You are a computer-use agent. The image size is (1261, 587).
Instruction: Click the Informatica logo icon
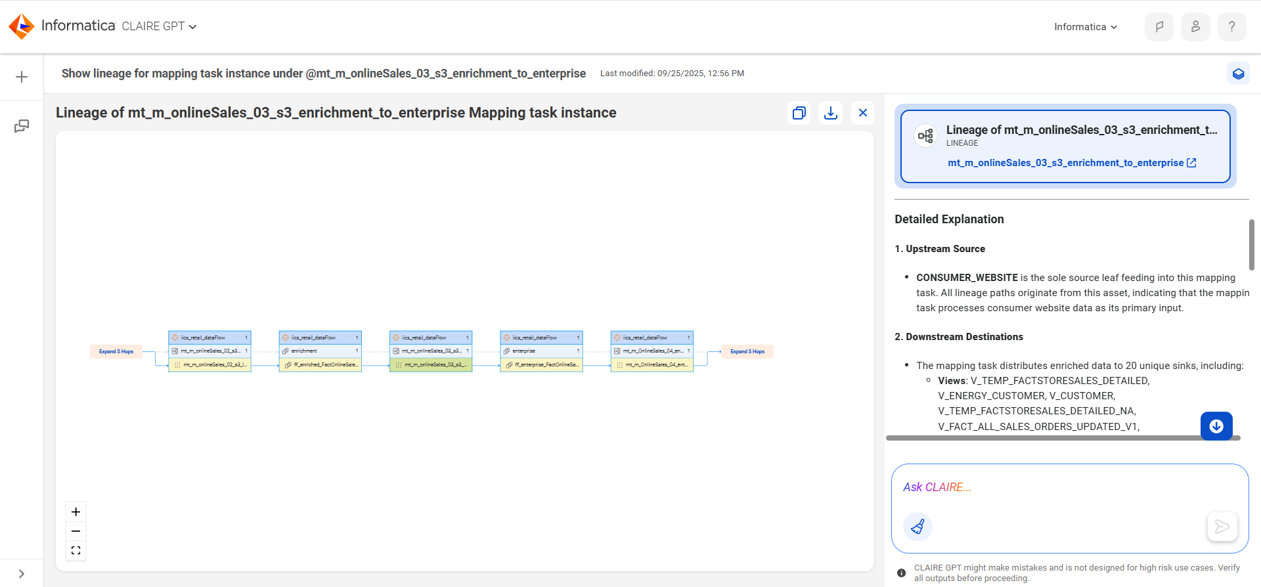click(21, 26)
